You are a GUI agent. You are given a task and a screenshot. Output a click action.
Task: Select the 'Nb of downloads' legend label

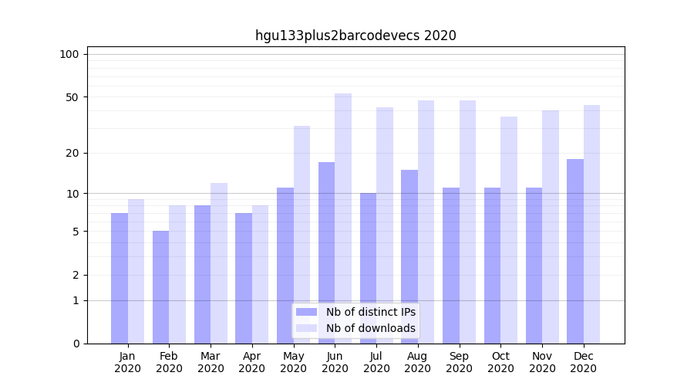pos(370,328)
